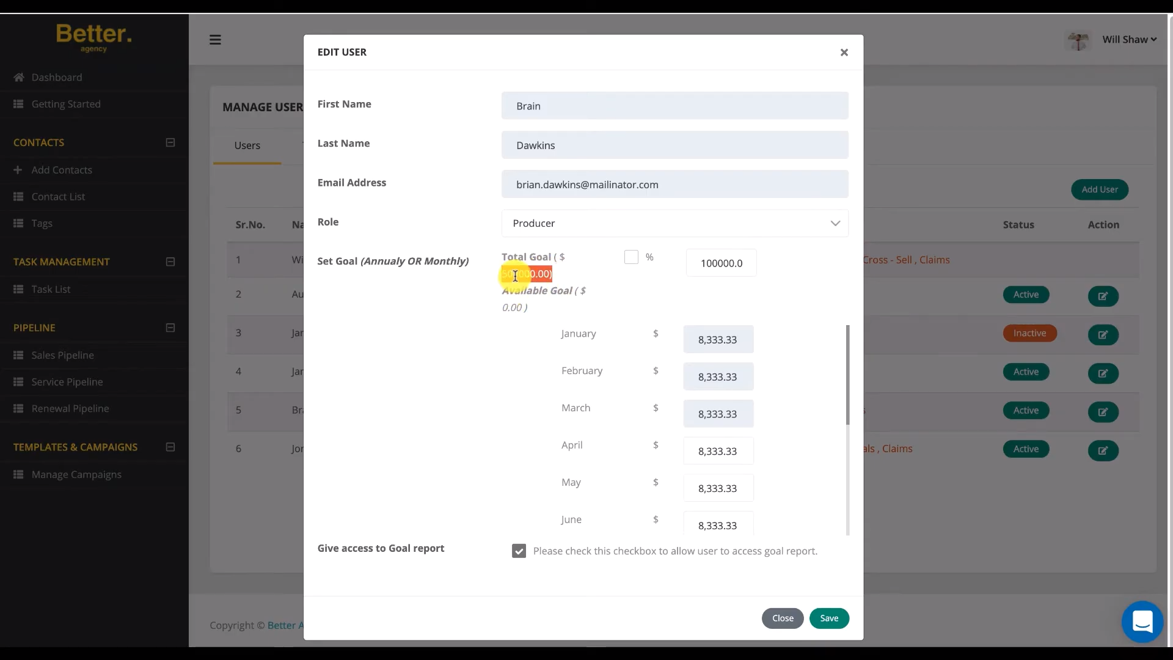Edit user in row 5 via edit icon
Image resolution: width=1173 pixels, height=660 pixels.
click(x=1103, y=412)
